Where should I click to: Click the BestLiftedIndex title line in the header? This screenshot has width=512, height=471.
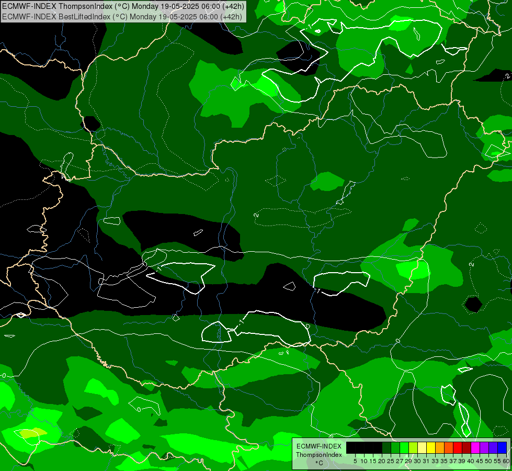coord(122,16)
